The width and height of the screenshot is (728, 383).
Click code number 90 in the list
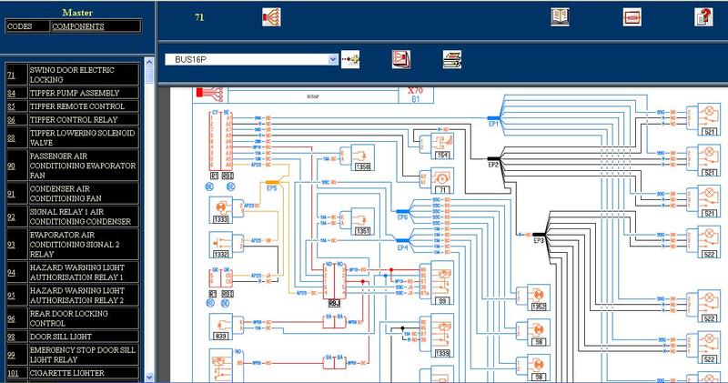(11, 166)
